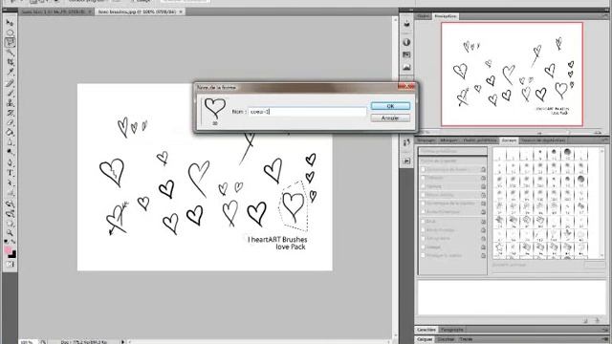The height and width of the screenshot is (344, 612).
Task: Select the Hand tool
Action: click(x=10, y=223)
